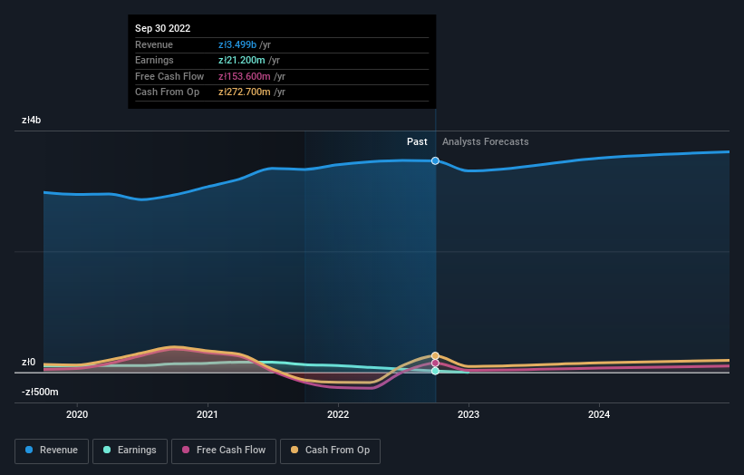Click the zł21.200m earnings value in tooltip
Image resolution: width=744 pixels, height=475 pixels.
[242, 60]
